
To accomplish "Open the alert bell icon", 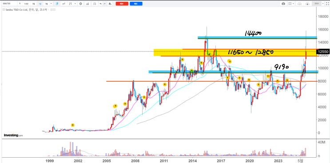I will tap(110, 4).
